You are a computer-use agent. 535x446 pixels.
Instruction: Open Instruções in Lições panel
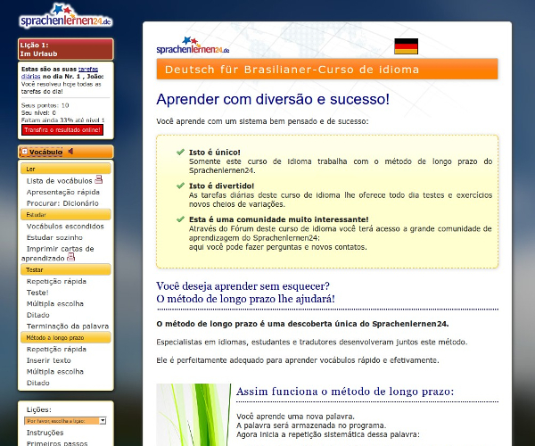click(45, 433)
